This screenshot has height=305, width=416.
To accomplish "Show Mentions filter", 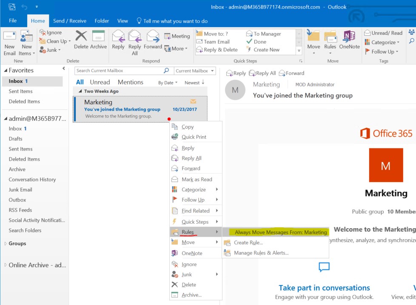I will (131, 82).
